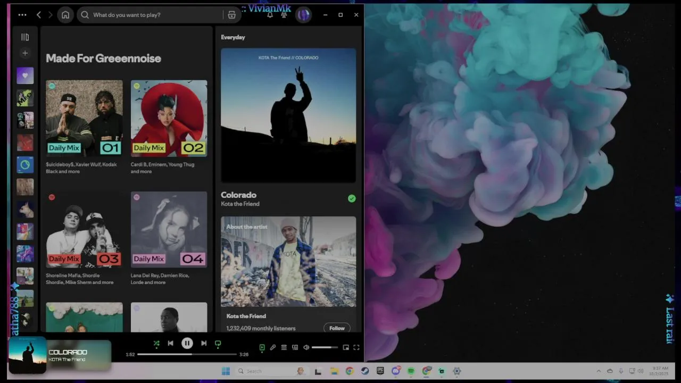This screenshot has width=681, height=383.
Task: Enter full screen mode
Action: point(356,347)
